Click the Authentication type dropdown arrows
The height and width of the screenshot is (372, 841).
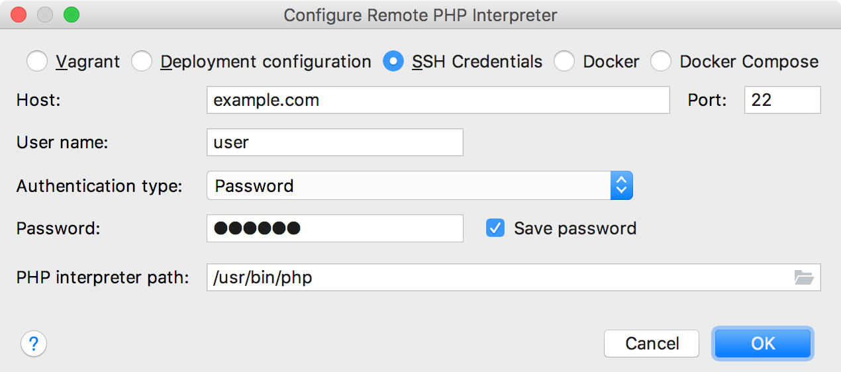621,186
